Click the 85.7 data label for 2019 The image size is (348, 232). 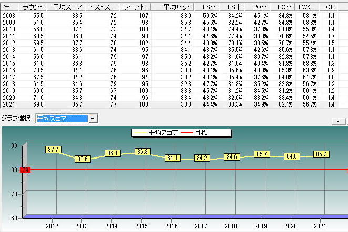(262, 154)
